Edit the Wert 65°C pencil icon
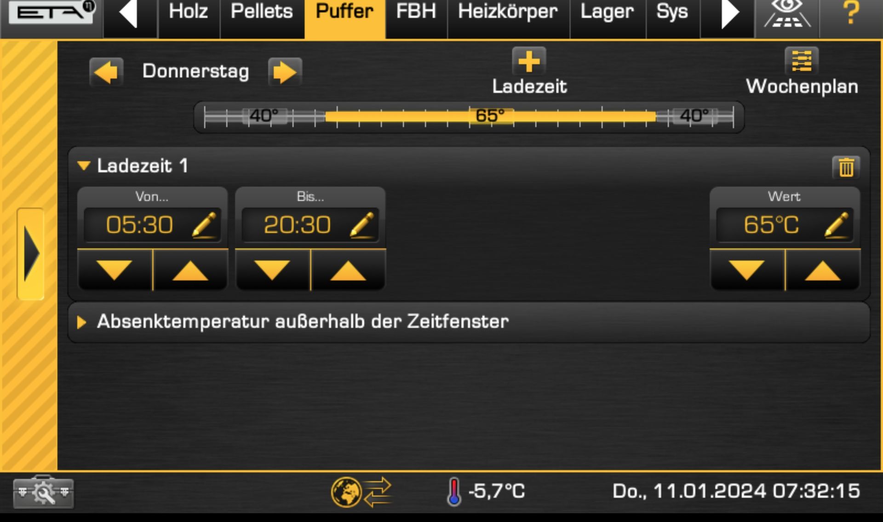 pyautogui.click(x=837, y=225)
